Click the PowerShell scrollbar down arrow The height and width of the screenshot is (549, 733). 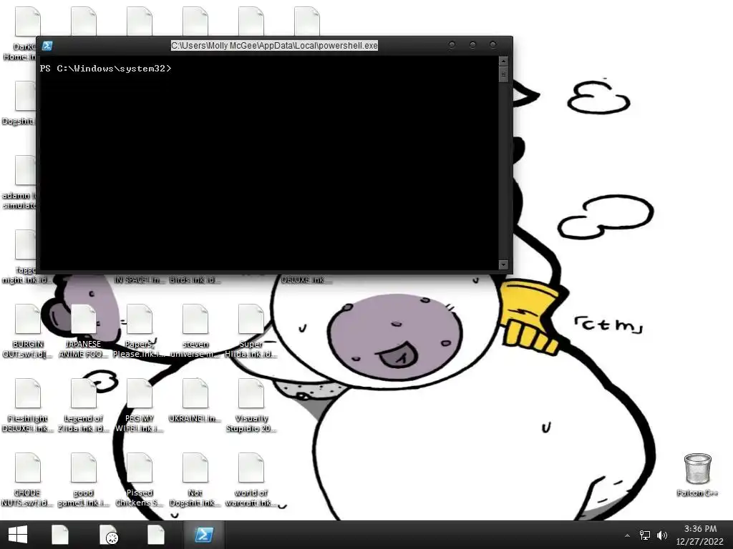pyautogui.click(x=503, y=264)
